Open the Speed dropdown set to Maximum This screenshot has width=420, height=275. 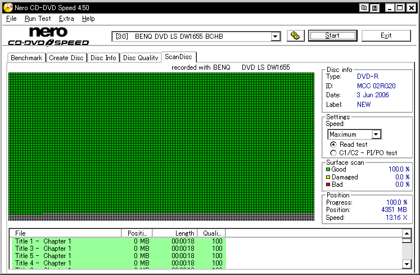(x=354, y=134)
